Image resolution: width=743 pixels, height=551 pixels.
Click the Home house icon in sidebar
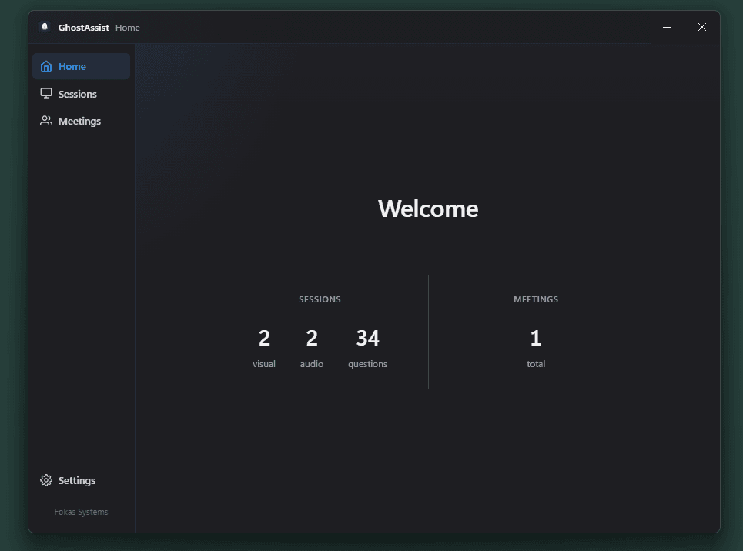click(46, 66)
